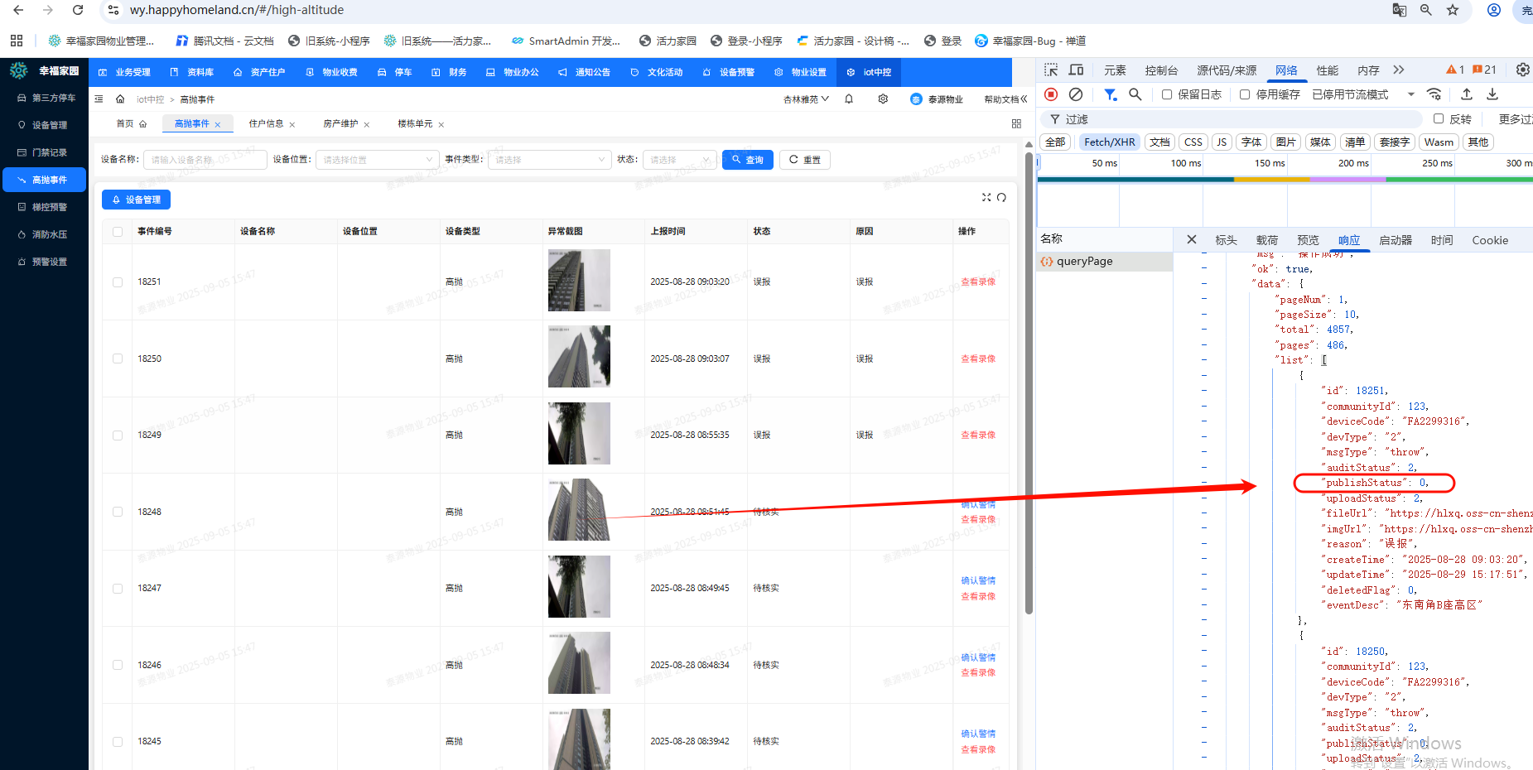Image resolution: width=1533 pixels, height=770 pixels.
Task: Toggle the DevTools network filter funnel icon
Action: 1110,94
